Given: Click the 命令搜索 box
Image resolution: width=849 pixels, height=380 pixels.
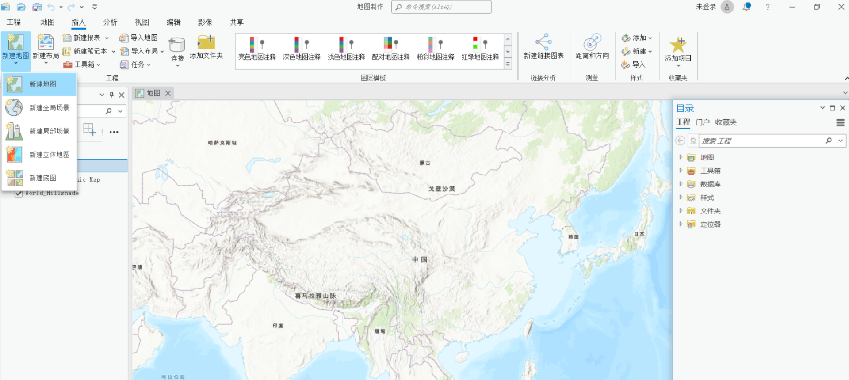Looking at the screenshot, I should tap(441, 7).
